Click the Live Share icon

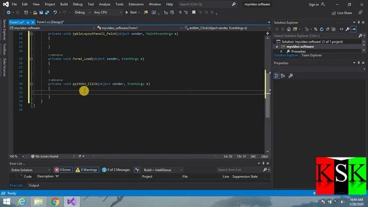(x=342, y=13)
